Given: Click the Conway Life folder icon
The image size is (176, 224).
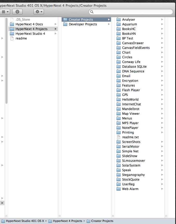Looking at the screenshot, I should pyautogui.click(x=119, y=62).
